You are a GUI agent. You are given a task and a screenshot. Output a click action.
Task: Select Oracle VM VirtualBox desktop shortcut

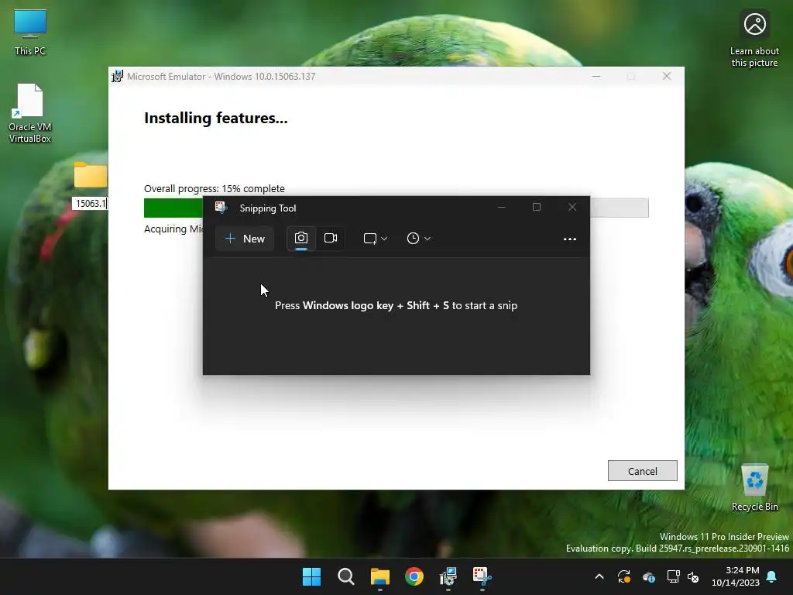30,113
